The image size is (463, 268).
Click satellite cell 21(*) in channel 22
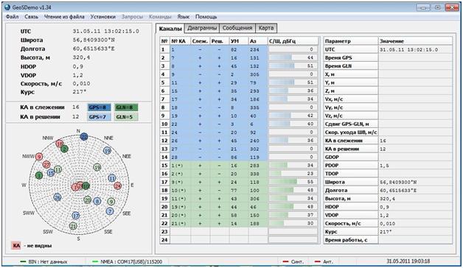180,224
